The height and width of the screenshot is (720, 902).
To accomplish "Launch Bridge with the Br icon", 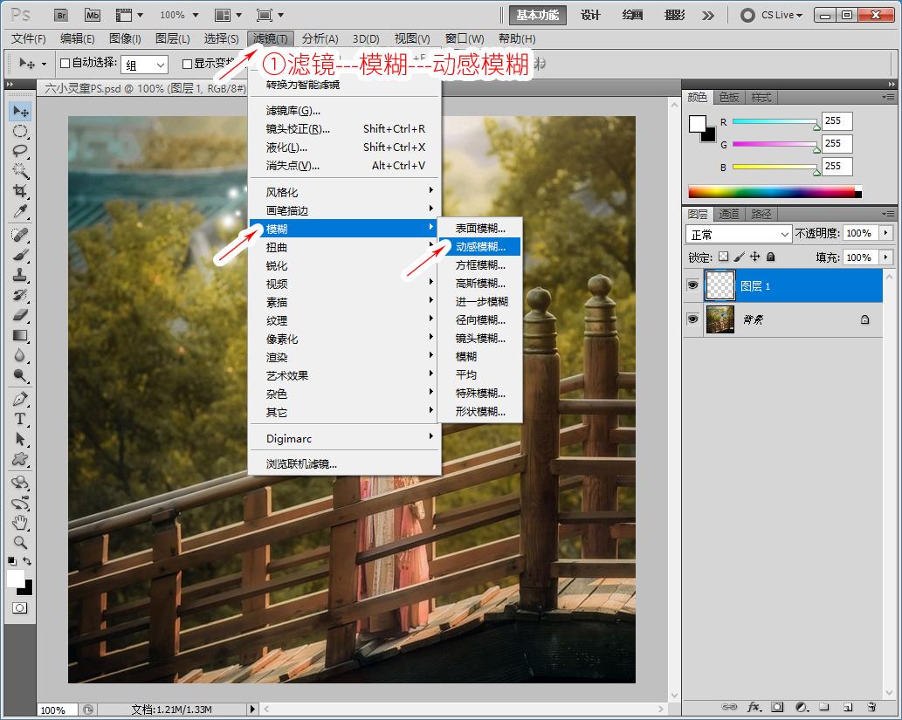I will (60, 15).
